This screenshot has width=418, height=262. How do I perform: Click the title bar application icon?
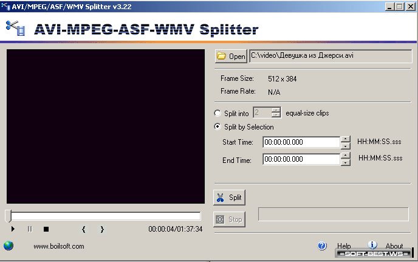pyautogui.click(x=5, y=6)
